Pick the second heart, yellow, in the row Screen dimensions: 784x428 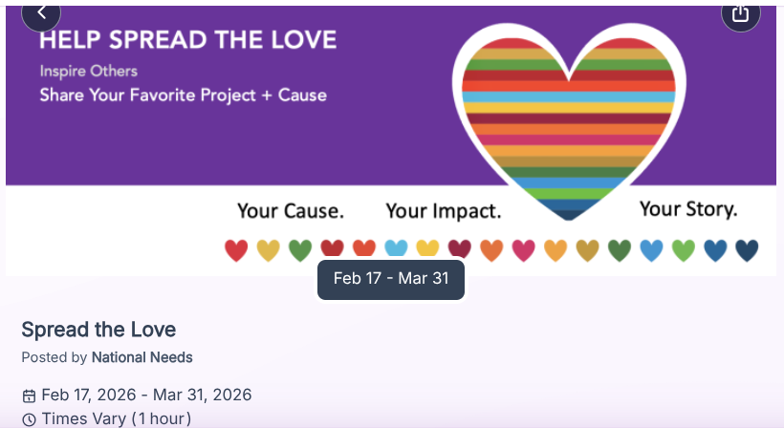pyautogui.click(x=269, y=250)
